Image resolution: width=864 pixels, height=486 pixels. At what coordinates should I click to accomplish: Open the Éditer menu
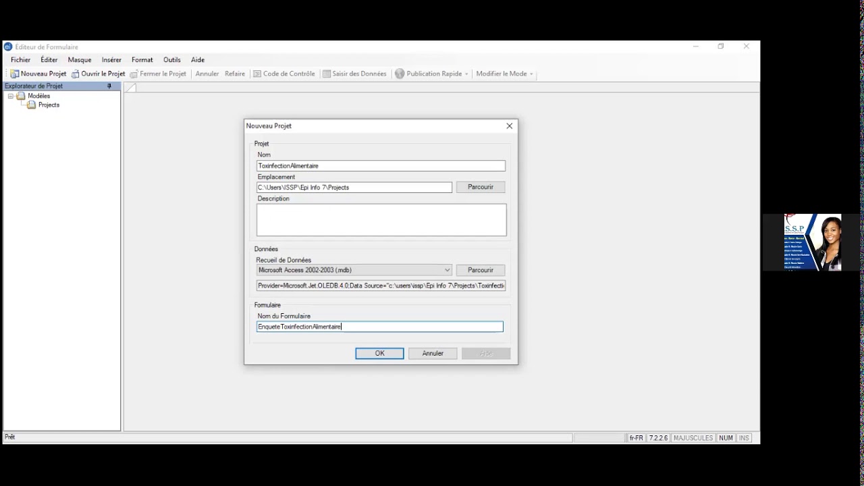click(49, 60)
